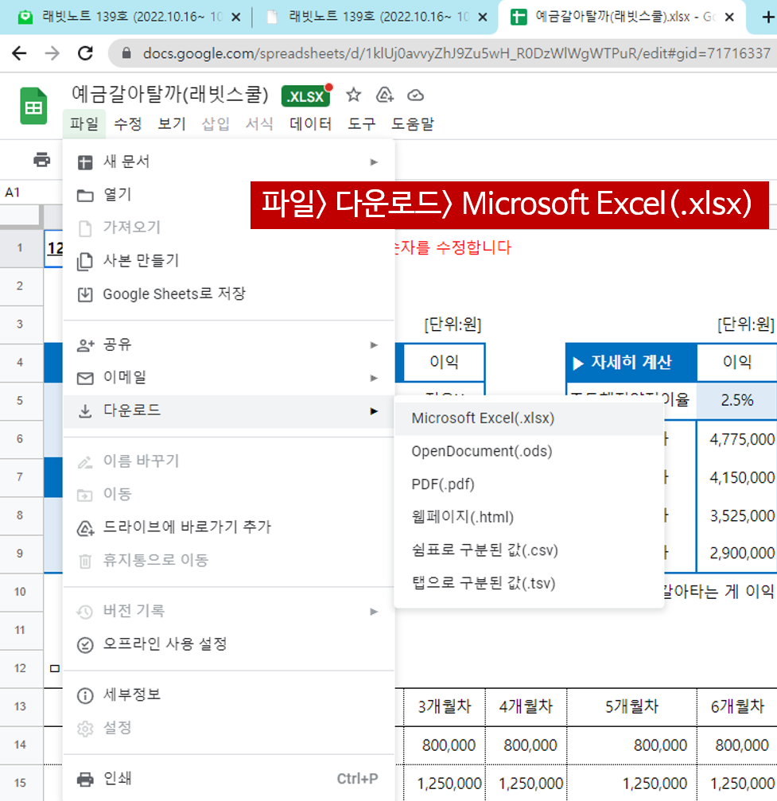Select row 10 header
777x801 pixels.
click(x=21, y=592)
